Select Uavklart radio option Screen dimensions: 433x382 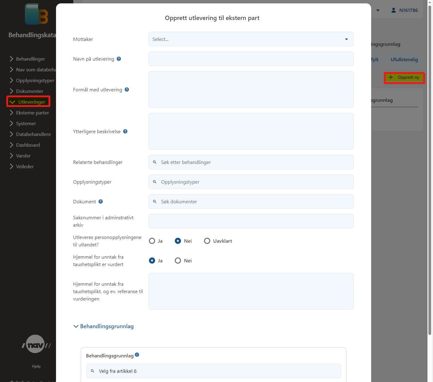click(x=207, y=241)
